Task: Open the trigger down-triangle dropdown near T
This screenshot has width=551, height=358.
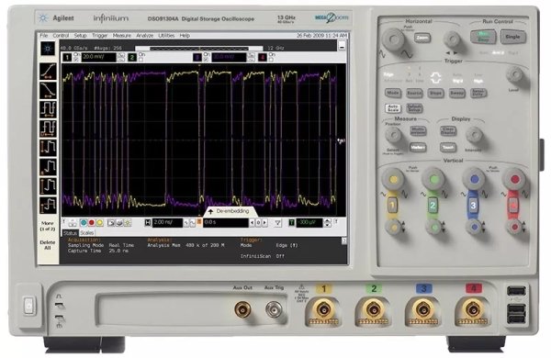Action: (277, 223)
